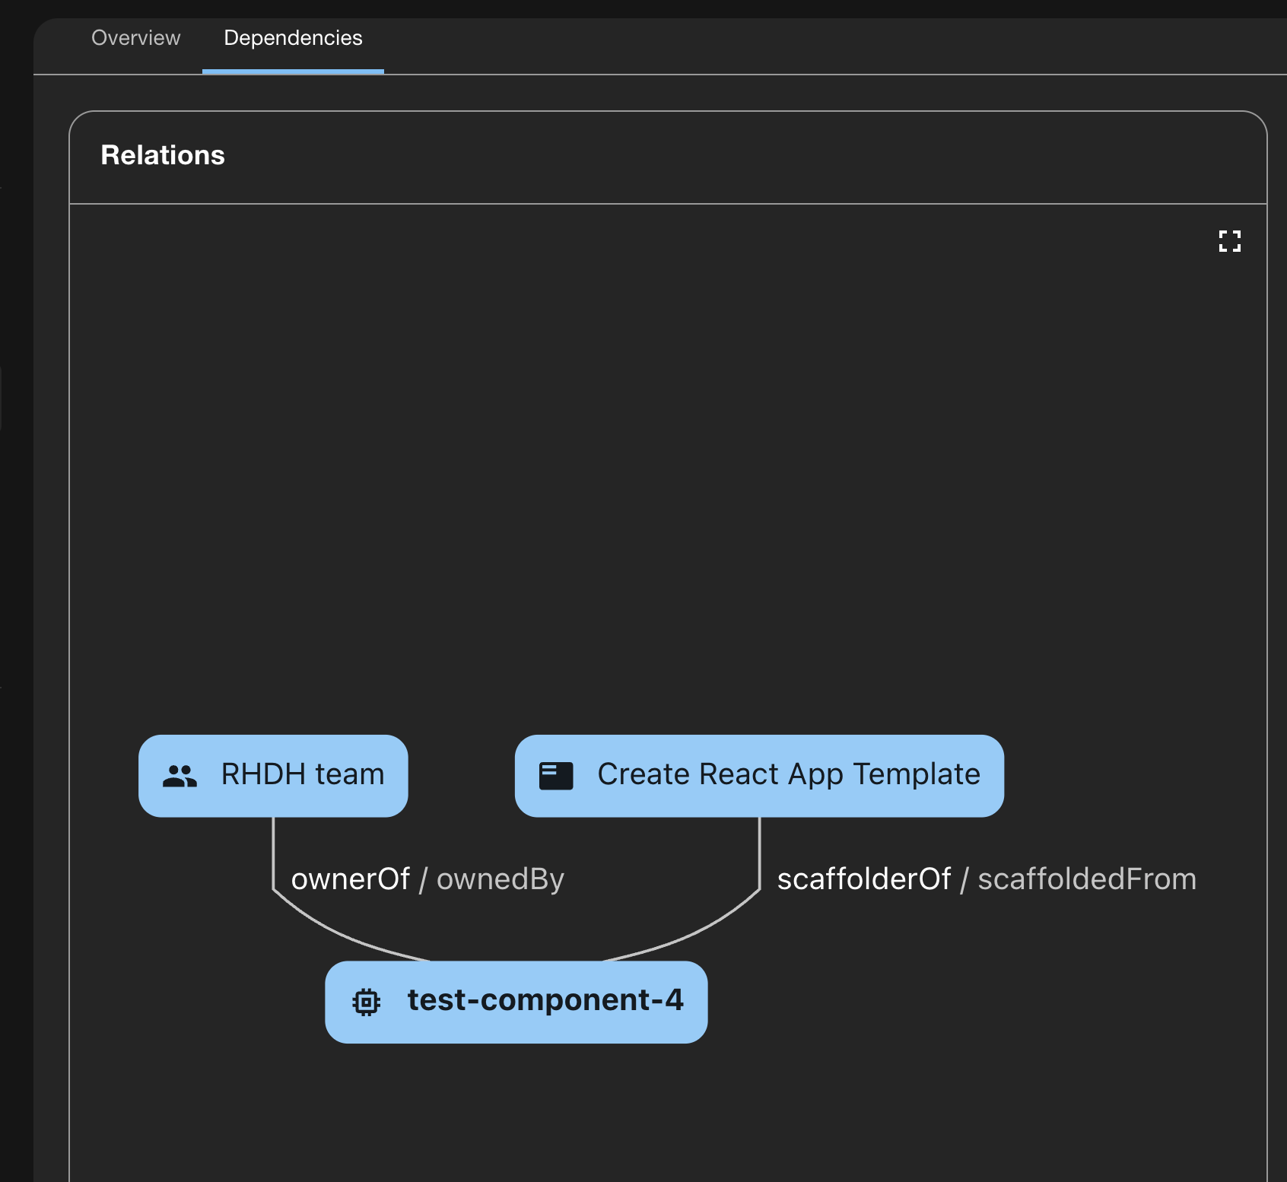Click the group icon on RHDH team

click(x=180, y=776)
